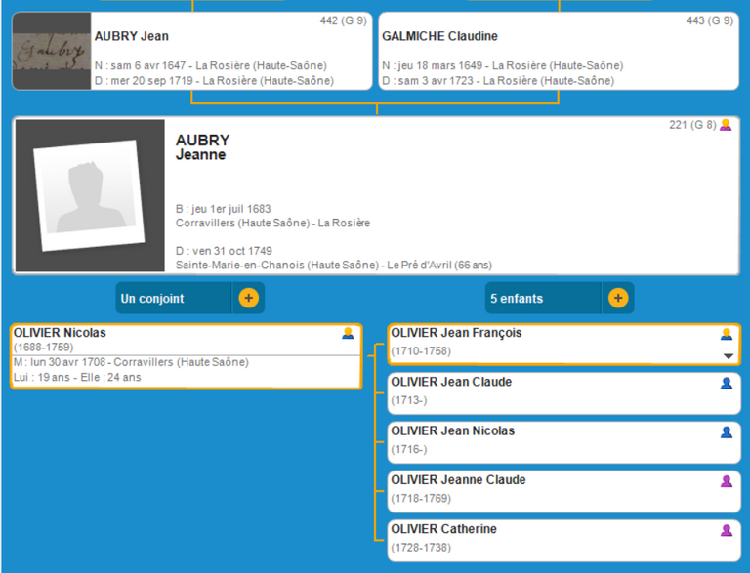Select child OLIVIER Jeanne Claude
This screenshot has height=573, width=750.
click(547, 490)
